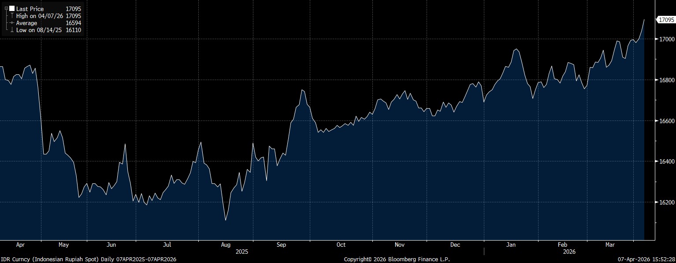Click the 2026 year label on axis
The height and width of the screenshot is (263, 676).
pos(569,252)
